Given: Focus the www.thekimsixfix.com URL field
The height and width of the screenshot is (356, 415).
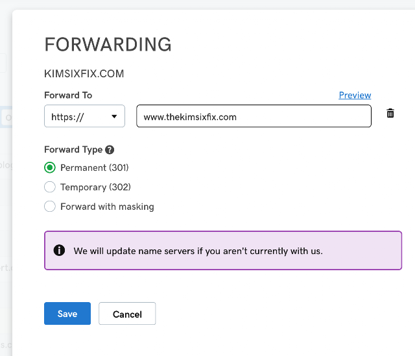Looking at the screenshot, I should [254, 116].
